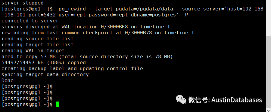This screenshot has width=271, height=112.
Task: Click the scrollbar down arrow
Action: (x=268, y=110)
